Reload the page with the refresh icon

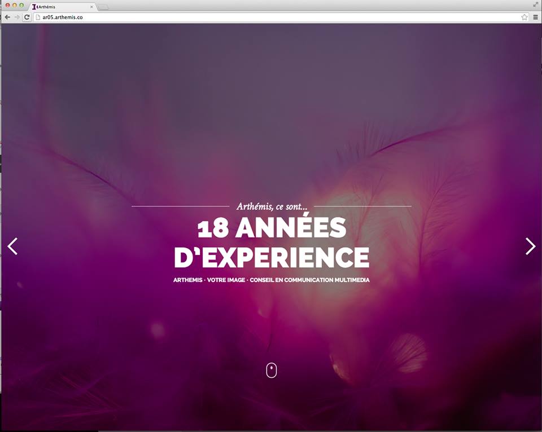click(x=27, y=17)
